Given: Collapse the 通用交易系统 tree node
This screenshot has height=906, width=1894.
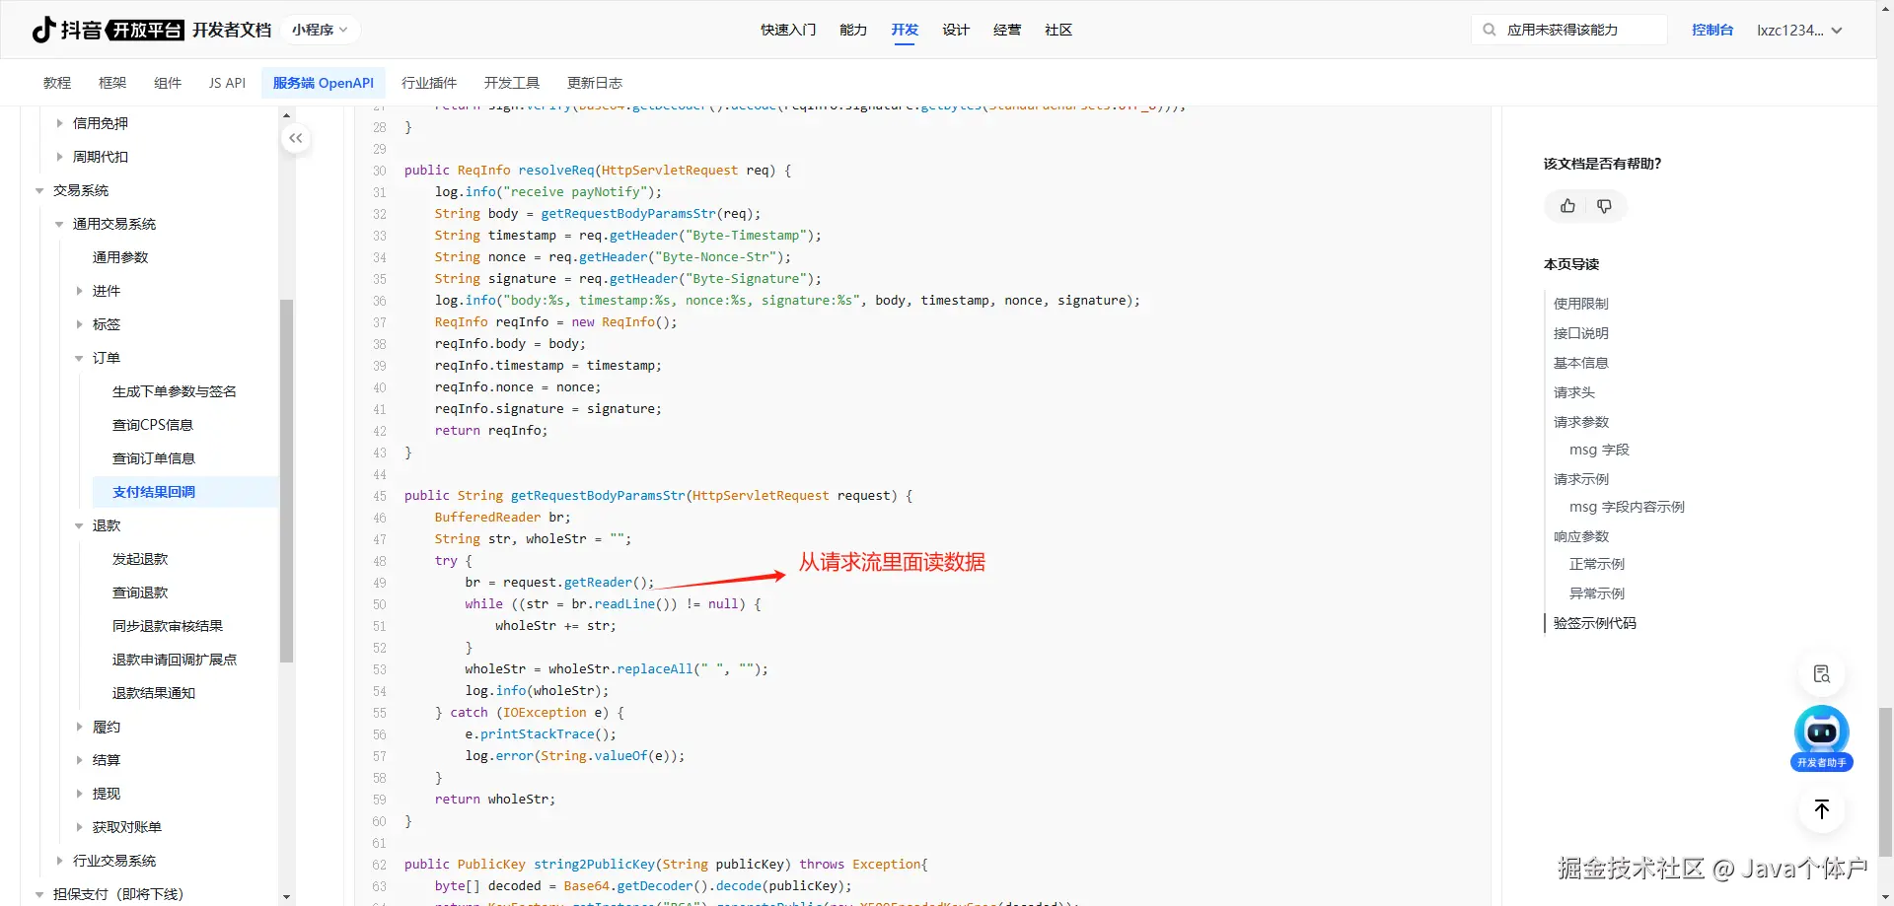Looking at the screenshot, I should (x=59, y=224).
